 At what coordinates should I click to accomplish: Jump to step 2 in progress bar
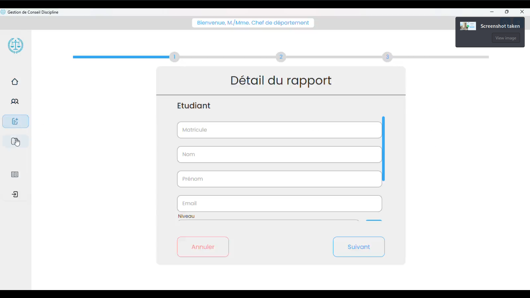click(281, 57)
